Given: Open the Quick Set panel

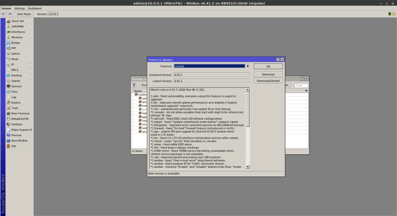Looking at the screenshot, I should coord(17,21).
